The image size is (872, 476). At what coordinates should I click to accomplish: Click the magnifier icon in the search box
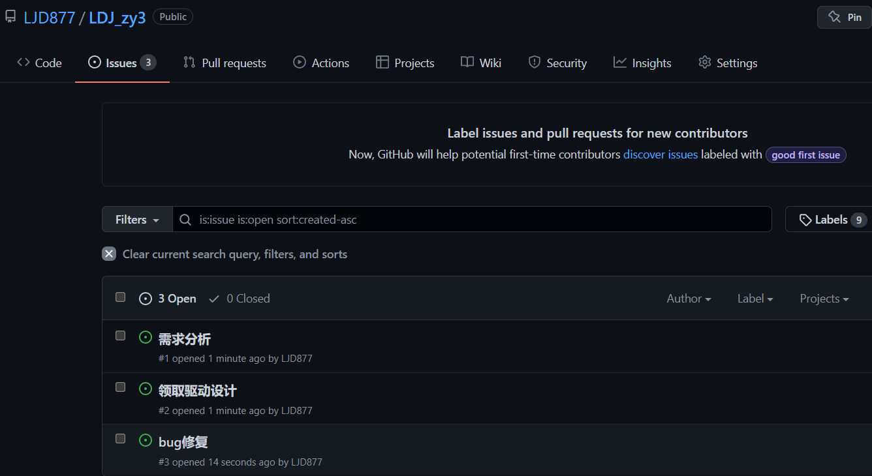pos(185,220)
